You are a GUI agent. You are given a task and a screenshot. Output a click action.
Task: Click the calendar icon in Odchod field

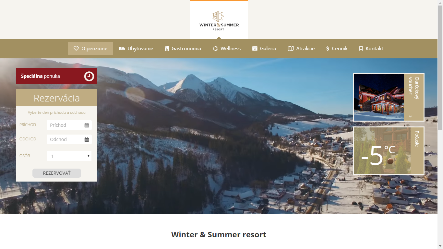coord(87,139)
